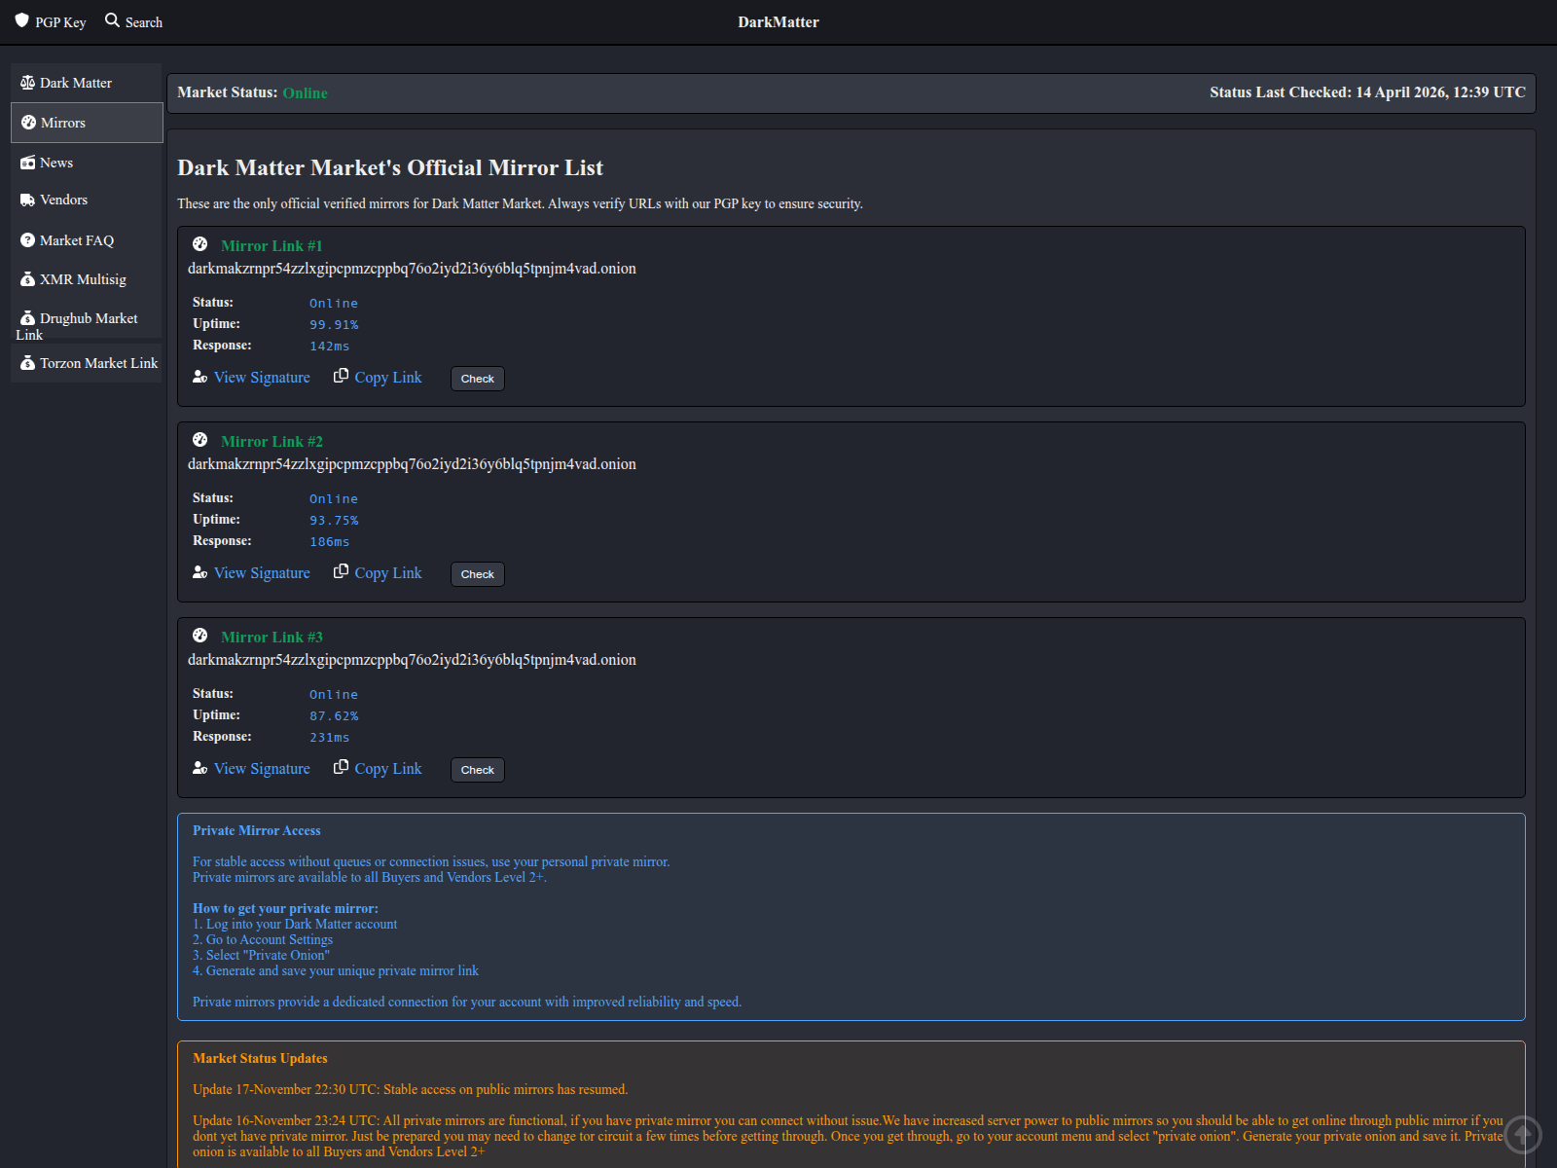Viewport: 1557px width, 1168px height.
Task: Click the 231ms response value
Action: 330,738
